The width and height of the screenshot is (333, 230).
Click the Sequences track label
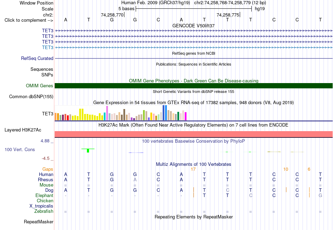coord(42,69)
